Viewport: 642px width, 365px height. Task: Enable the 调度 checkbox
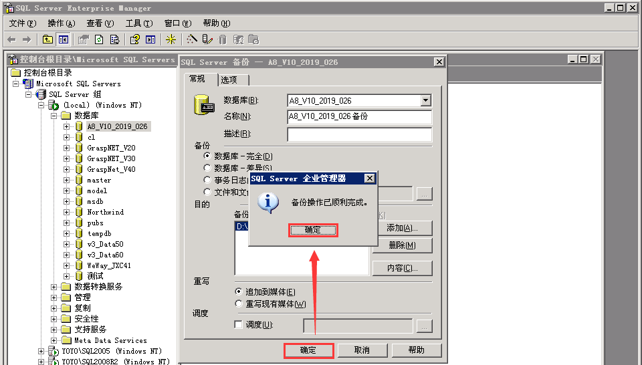pos(239,324)
